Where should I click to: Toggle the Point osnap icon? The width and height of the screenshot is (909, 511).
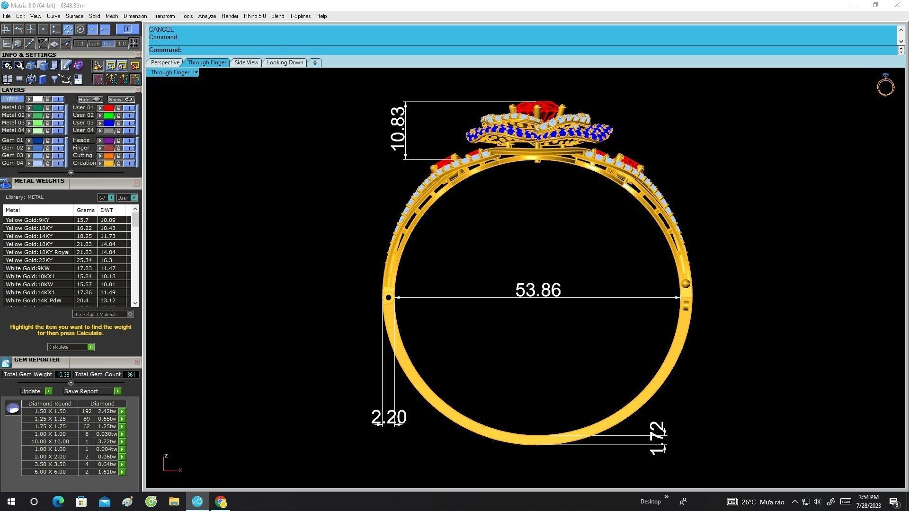click(x=43, y=29)
